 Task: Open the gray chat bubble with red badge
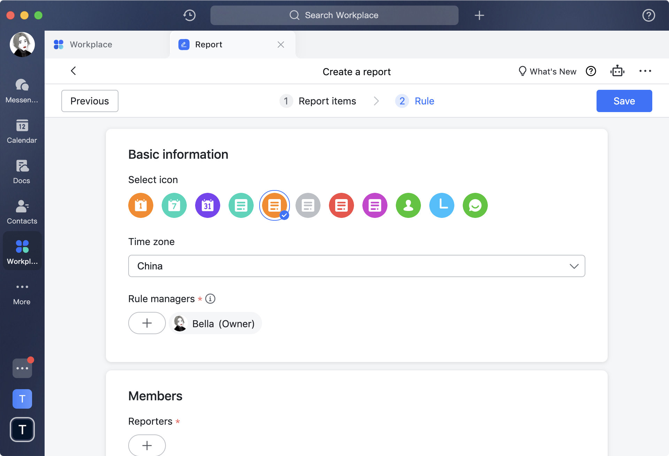[x=22, y=368]
